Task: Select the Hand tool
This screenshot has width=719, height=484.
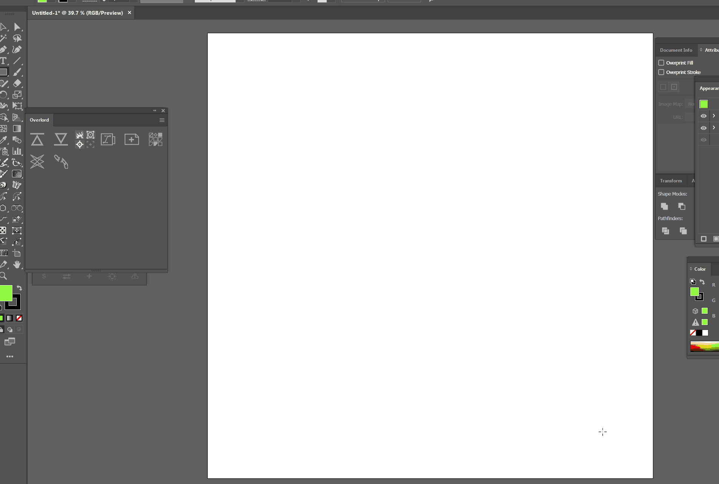Action: [17, 265]
